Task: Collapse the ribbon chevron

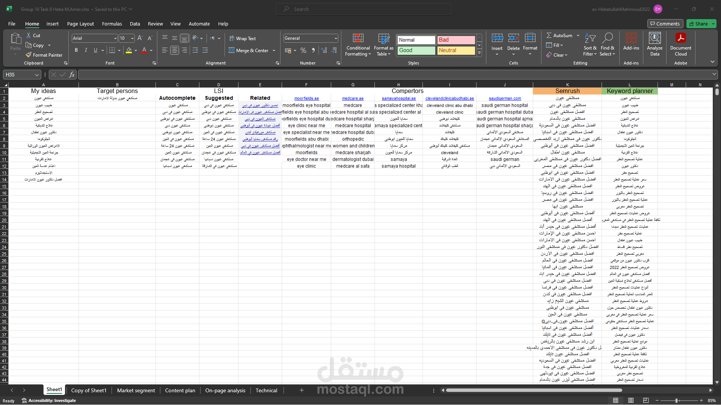Action: (x=712, y=62)
